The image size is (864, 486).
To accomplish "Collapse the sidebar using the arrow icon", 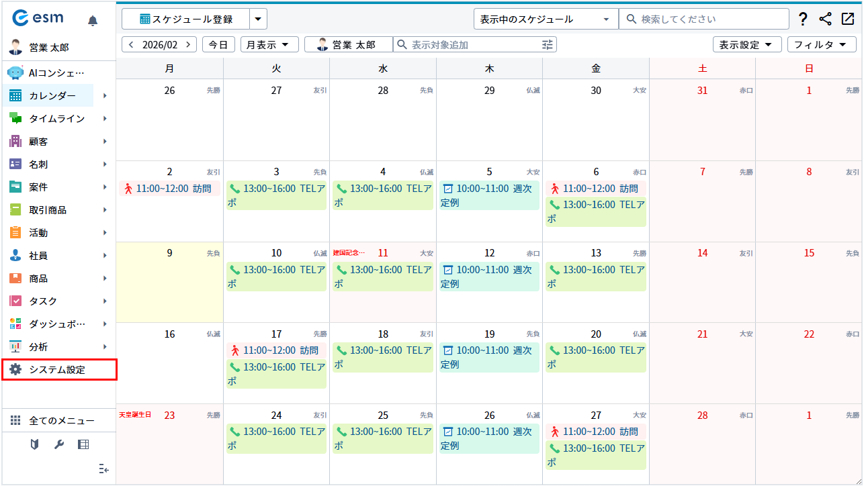I will click(103, 469).
